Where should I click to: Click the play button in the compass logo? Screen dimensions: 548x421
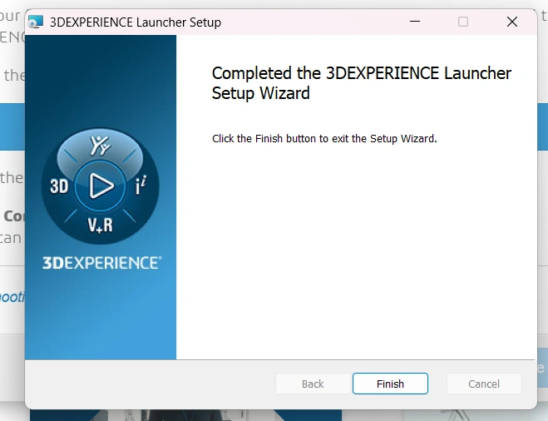(101, 186)
